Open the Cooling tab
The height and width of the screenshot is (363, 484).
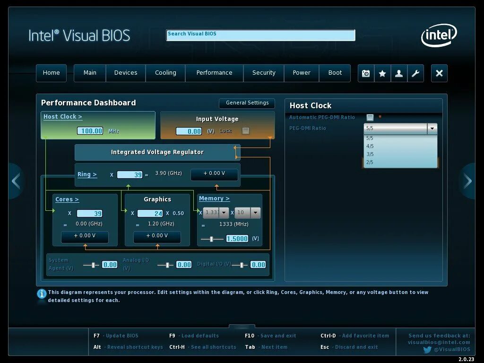165,73
